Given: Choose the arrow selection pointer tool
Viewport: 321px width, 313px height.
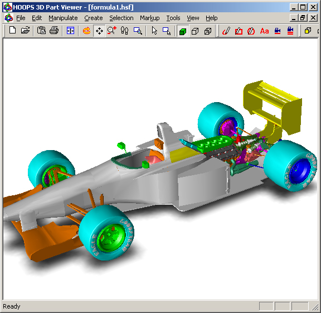Looking at the screenshot, I should [154, 31].
